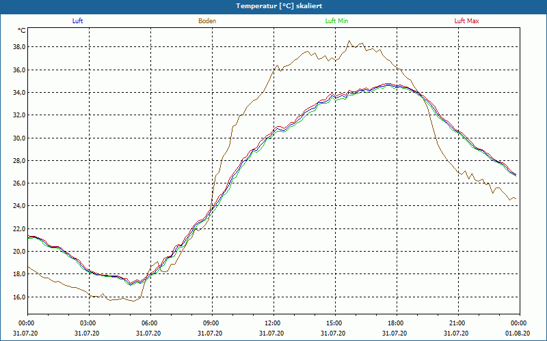Image resolution: width=547 pixels, height=341 pixels.
Task: Click the 28,0 y-axis label
Action: click(x=18, y=161)
